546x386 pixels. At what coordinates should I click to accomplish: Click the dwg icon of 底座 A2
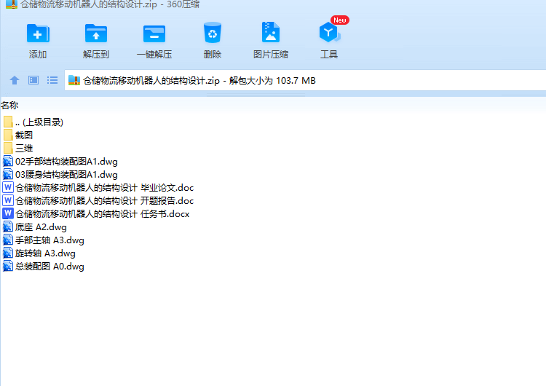coord(8,227)
